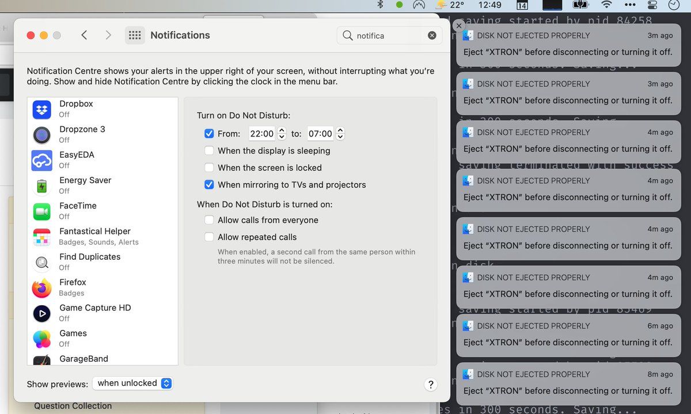Viewport: 691px width, 414px height.
Task: Enable When the display is sleeping
Action: click(209, 151)
